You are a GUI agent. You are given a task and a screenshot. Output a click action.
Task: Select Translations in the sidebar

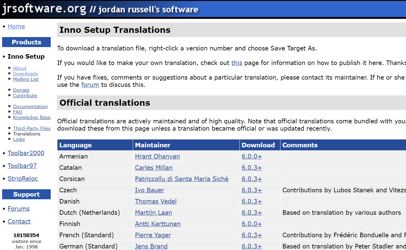(27, 134)
